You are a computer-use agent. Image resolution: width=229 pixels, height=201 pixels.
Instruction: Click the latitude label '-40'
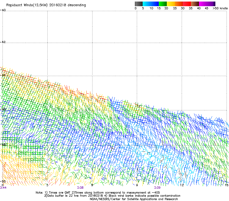(x=3, y=10)
